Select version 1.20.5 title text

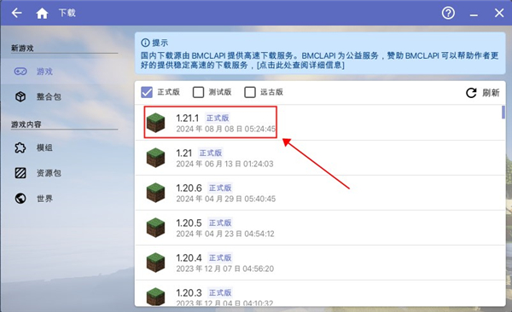click(189, 222)
